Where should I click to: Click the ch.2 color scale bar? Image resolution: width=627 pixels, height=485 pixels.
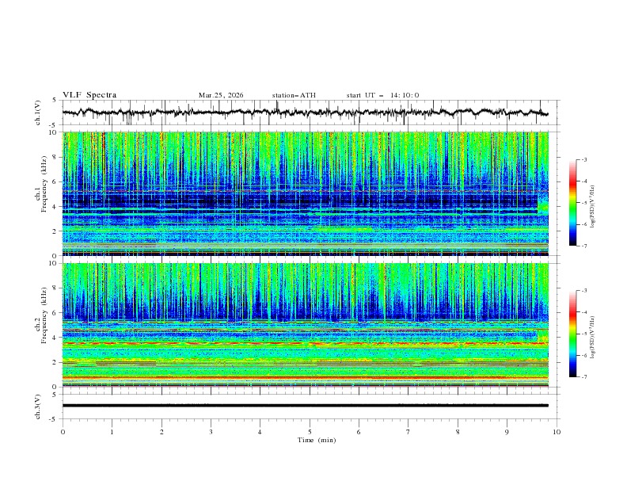tap(573, 334)
